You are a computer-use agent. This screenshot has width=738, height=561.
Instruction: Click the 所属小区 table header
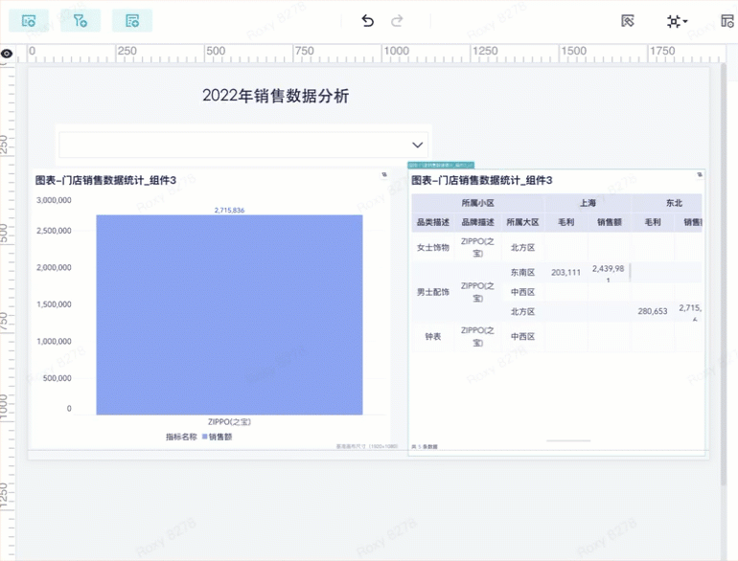477,203
